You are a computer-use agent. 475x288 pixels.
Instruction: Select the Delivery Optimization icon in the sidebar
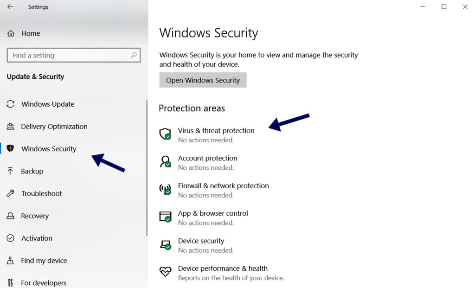[x=10, y=126]
